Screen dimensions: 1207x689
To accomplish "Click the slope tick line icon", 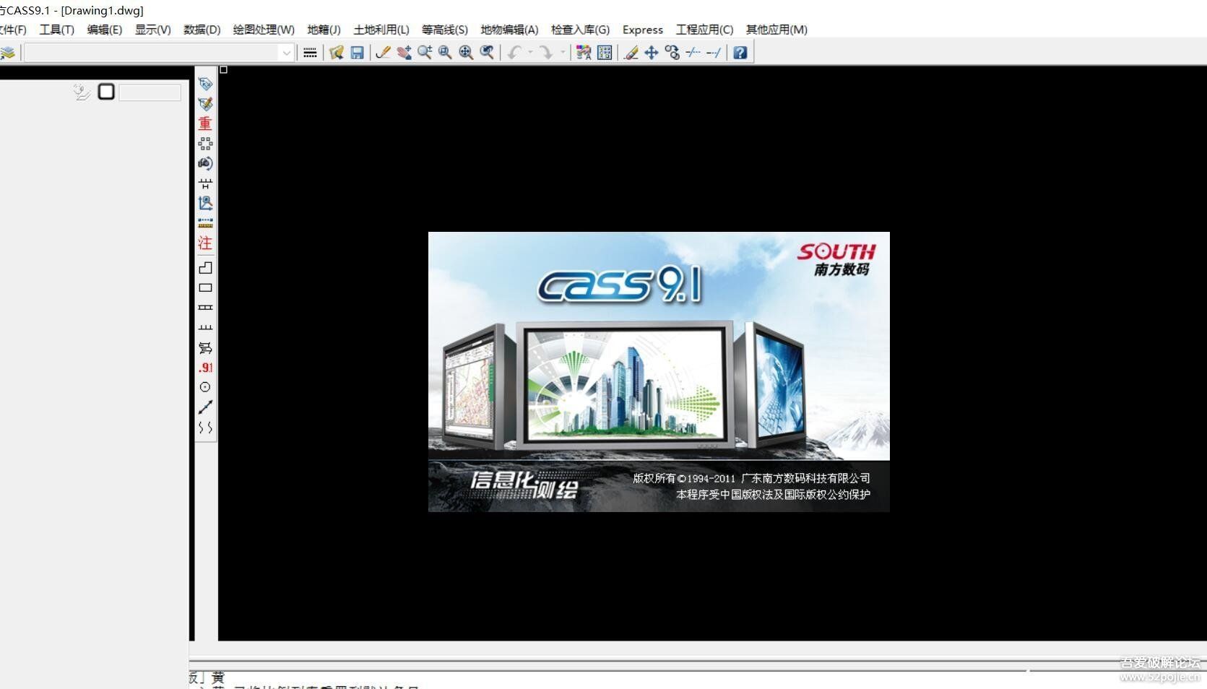I will tap(205, 327).
